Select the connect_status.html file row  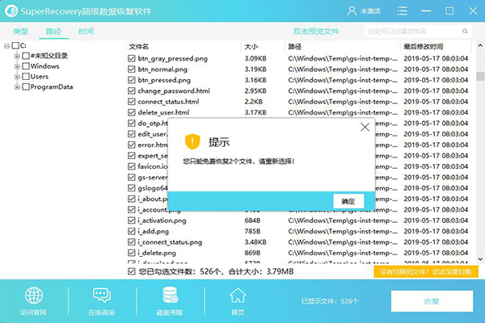pos(298,102)
